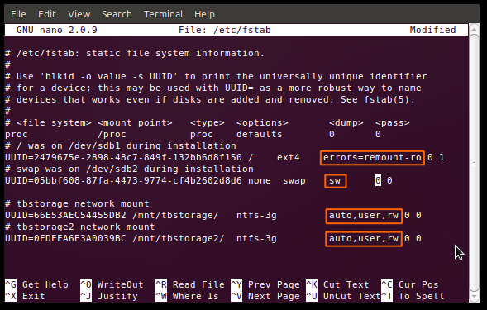Click the '# tbstorage network mount' comment

tap(77, 203)
